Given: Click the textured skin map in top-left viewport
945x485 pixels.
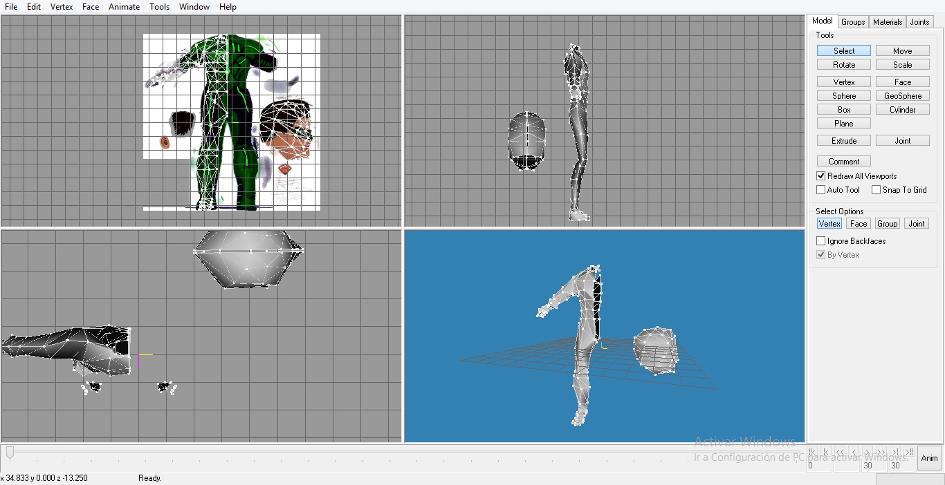Looking at the screenshot, I should click(x=232, y=122).
